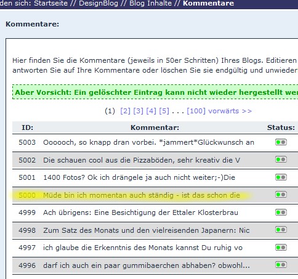Open DesignBlog breadcrumb link

(99, 3)
